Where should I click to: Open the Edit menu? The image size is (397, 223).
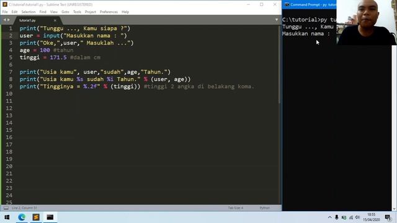pyautogui.click(x=14, y=12)
